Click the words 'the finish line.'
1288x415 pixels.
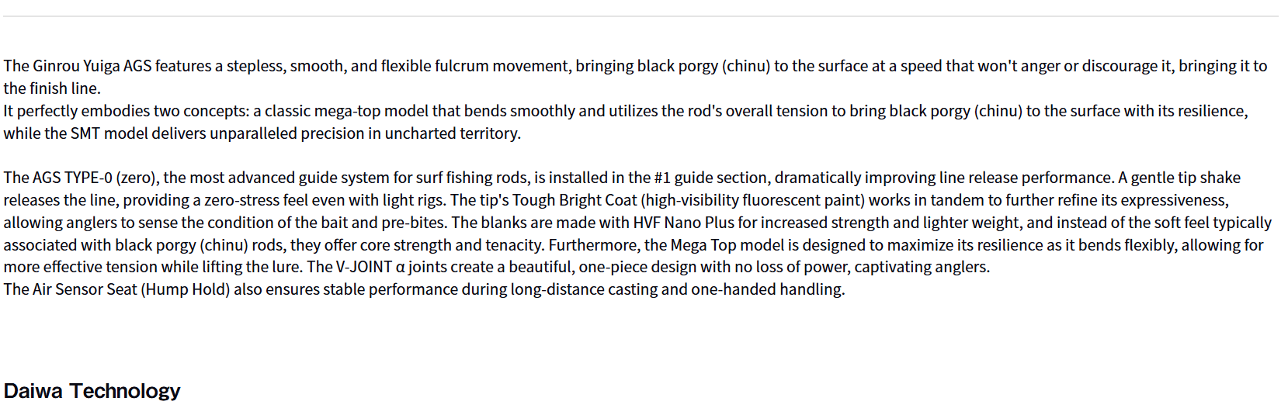coord(52,88)
